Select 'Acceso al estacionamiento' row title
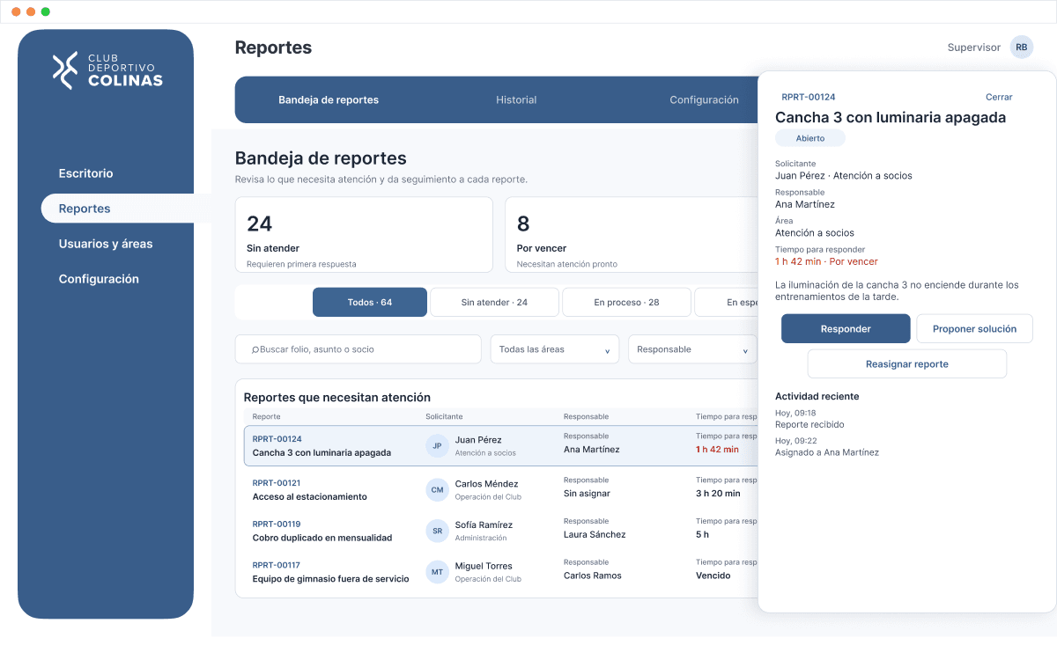The height and width of the screenshot is (660, 1057). [x=310, y=496]
